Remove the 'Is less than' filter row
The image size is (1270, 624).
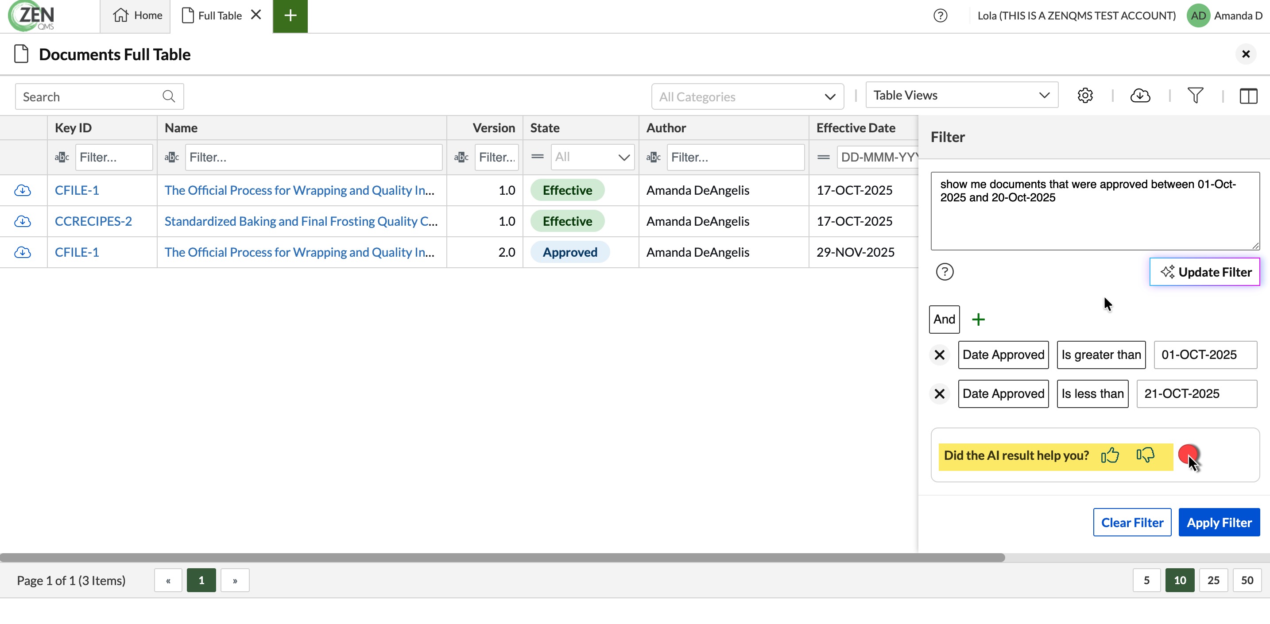pyautogui.click(x=939, y=394)
